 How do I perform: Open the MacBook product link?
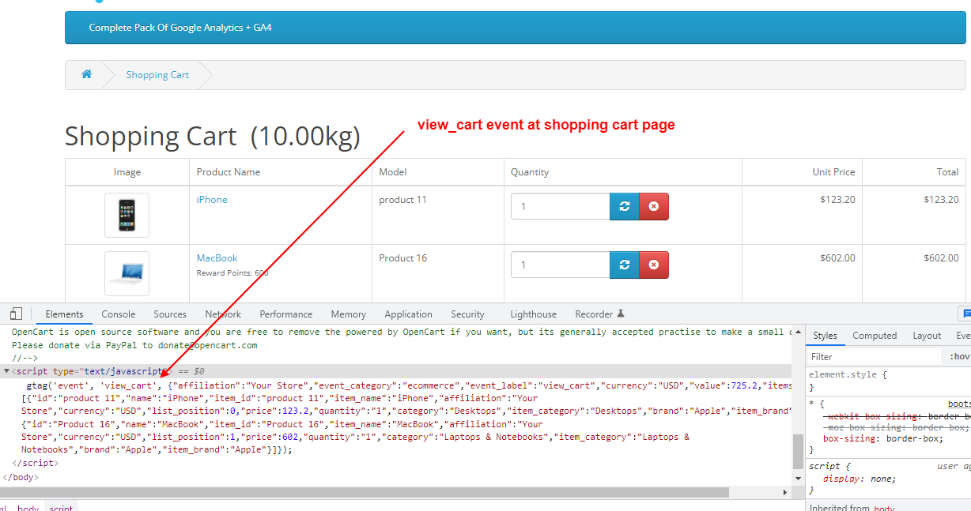tap(217, 258)
